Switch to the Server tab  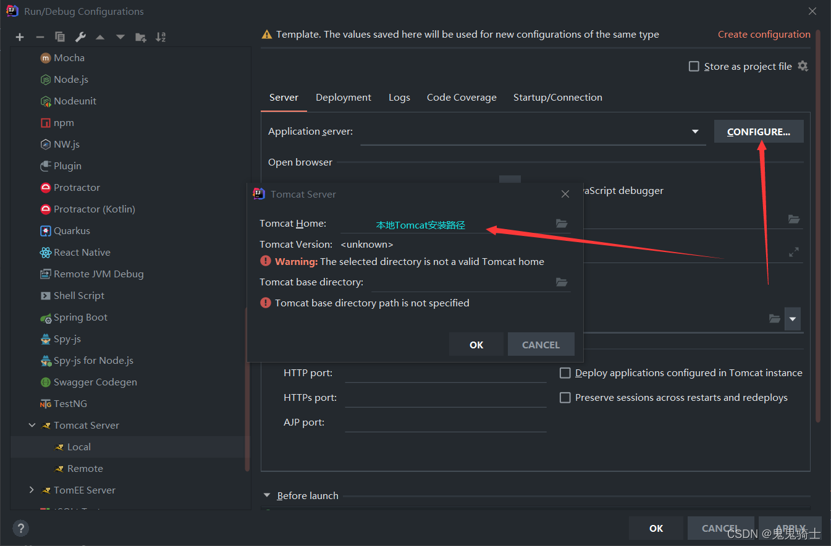pyautogui.click(x=284, y=98)
